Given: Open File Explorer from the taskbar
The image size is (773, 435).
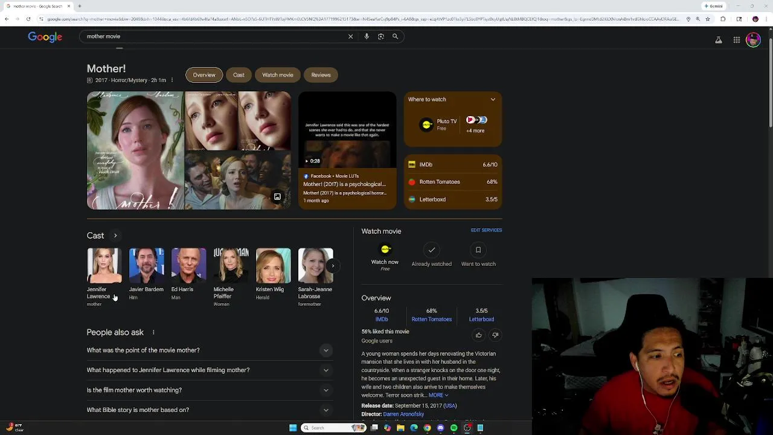Looking at the screenshot, I should coord(400,428).
